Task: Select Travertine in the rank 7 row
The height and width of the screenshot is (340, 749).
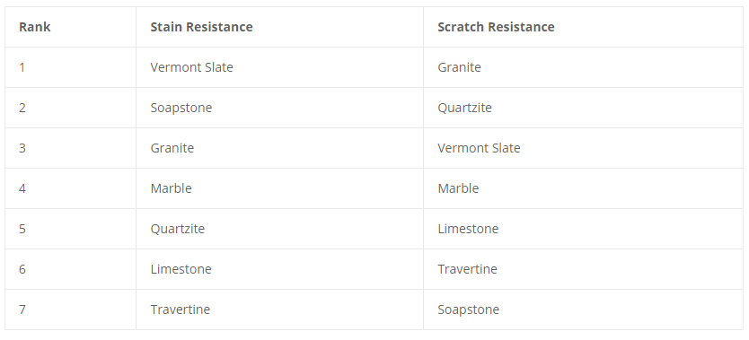Action: [x=181, y=309]
